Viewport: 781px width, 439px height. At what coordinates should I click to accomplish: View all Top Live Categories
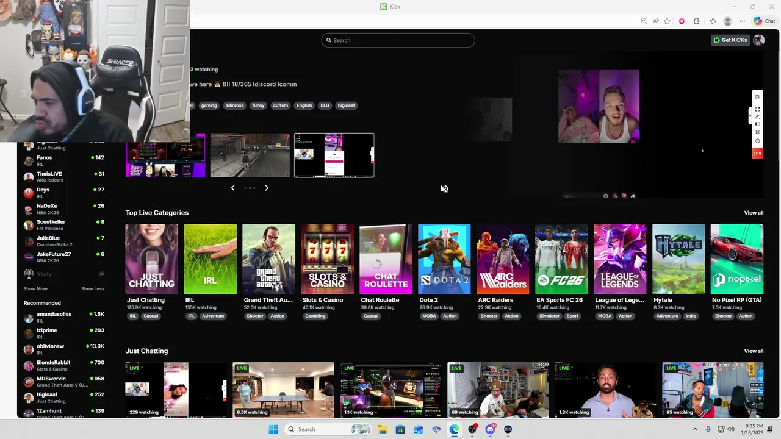point(754,213)
